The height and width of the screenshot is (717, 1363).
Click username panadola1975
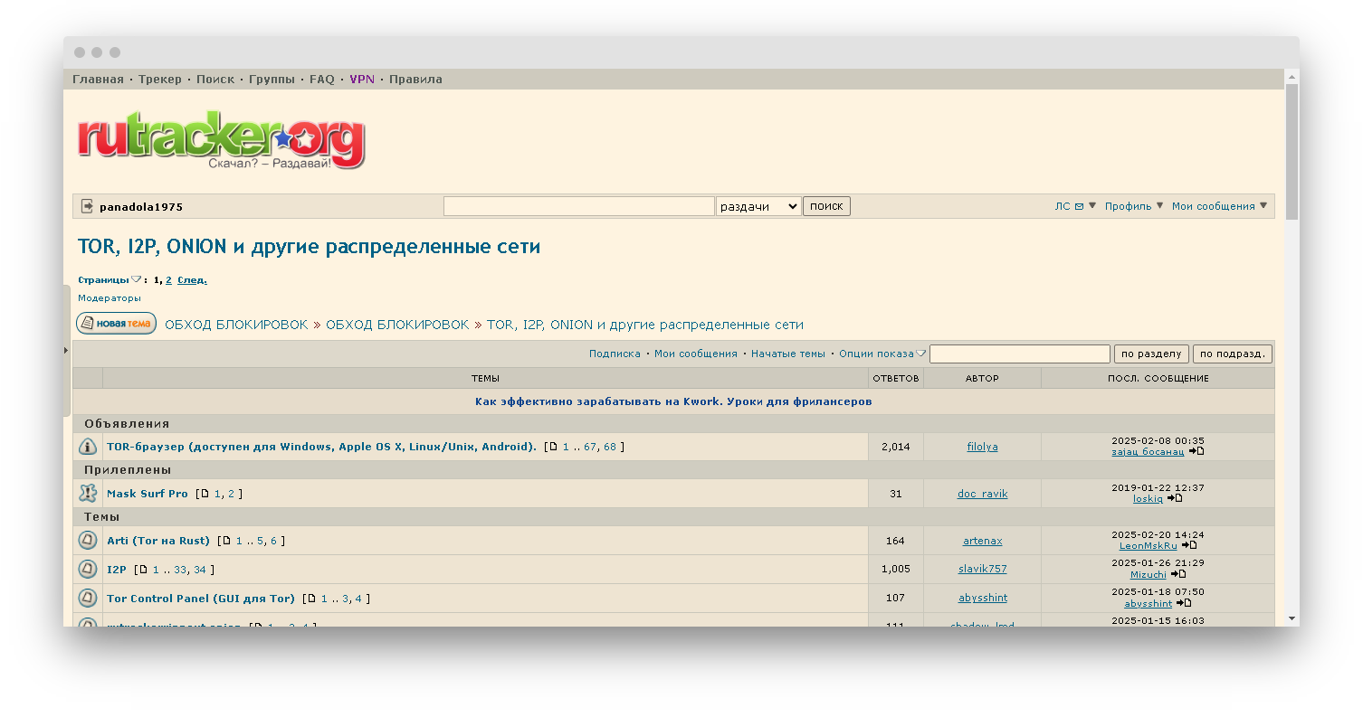[141, 207]
